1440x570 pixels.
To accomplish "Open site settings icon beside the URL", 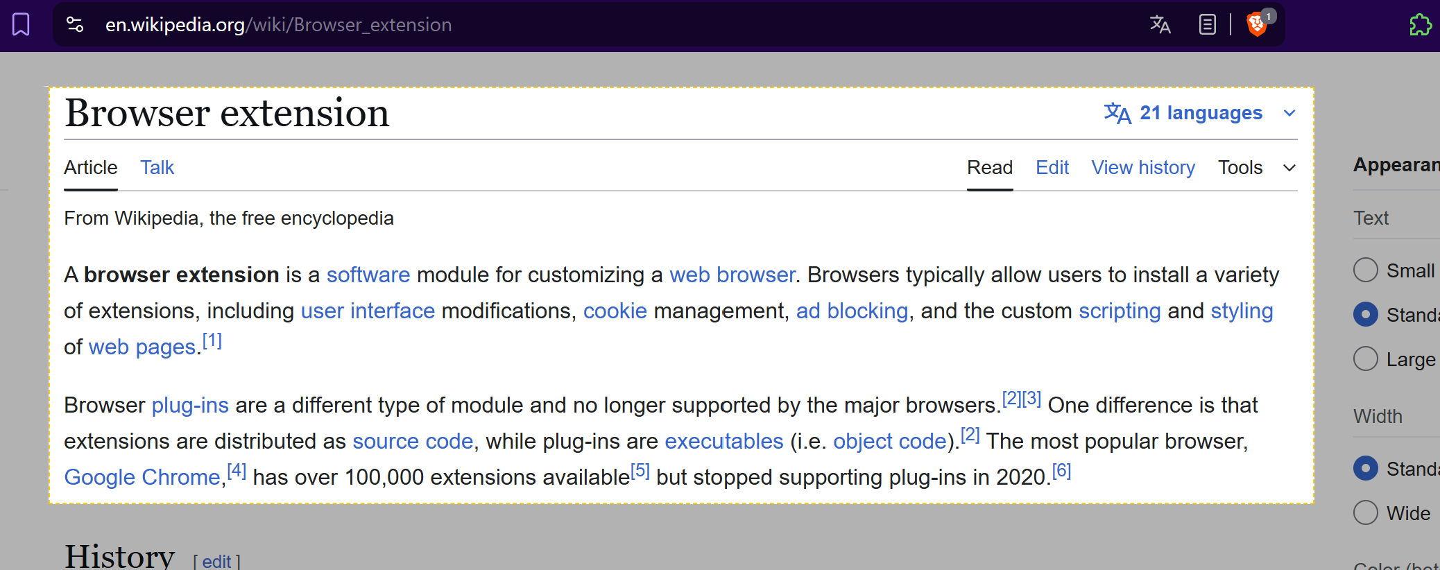I will (75, 25).
